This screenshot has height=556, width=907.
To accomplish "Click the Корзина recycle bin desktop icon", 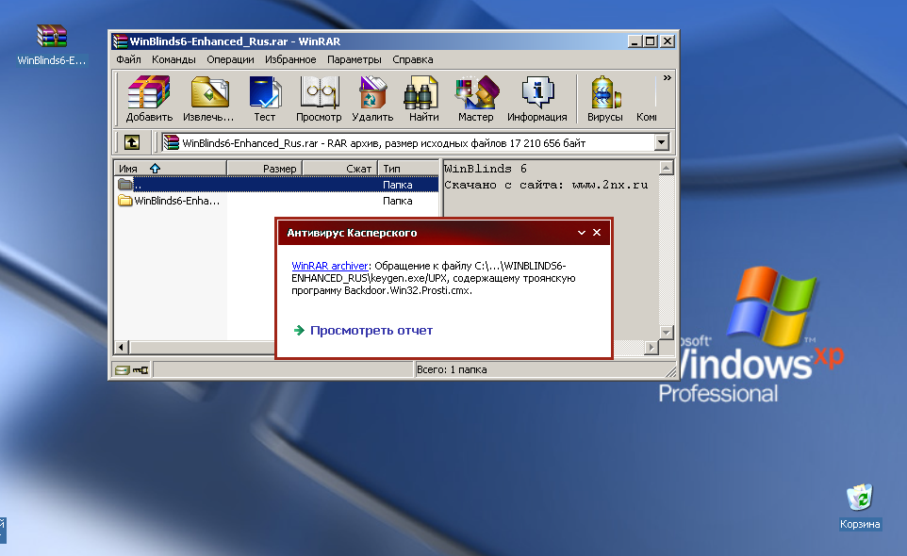I will pyautogui.click(x=860, y=506).
